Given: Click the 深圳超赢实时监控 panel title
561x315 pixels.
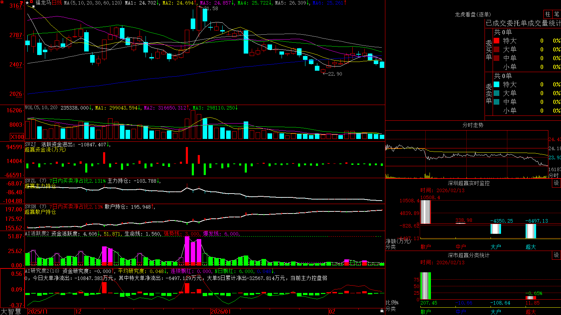Looking at the screenshot, I should pos(469,183).
